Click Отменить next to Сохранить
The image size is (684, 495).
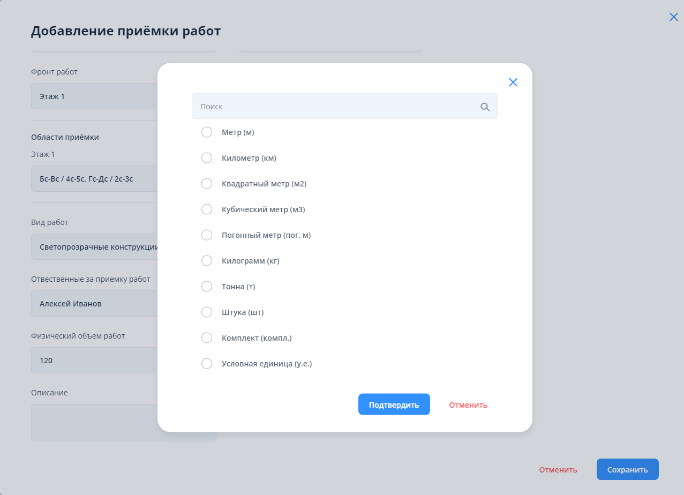[558, 470]
